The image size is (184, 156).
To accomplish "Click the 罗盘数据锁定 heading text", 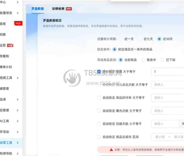I will (x=52, y=20).
